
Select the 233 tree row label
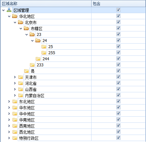tap(40, 65)
